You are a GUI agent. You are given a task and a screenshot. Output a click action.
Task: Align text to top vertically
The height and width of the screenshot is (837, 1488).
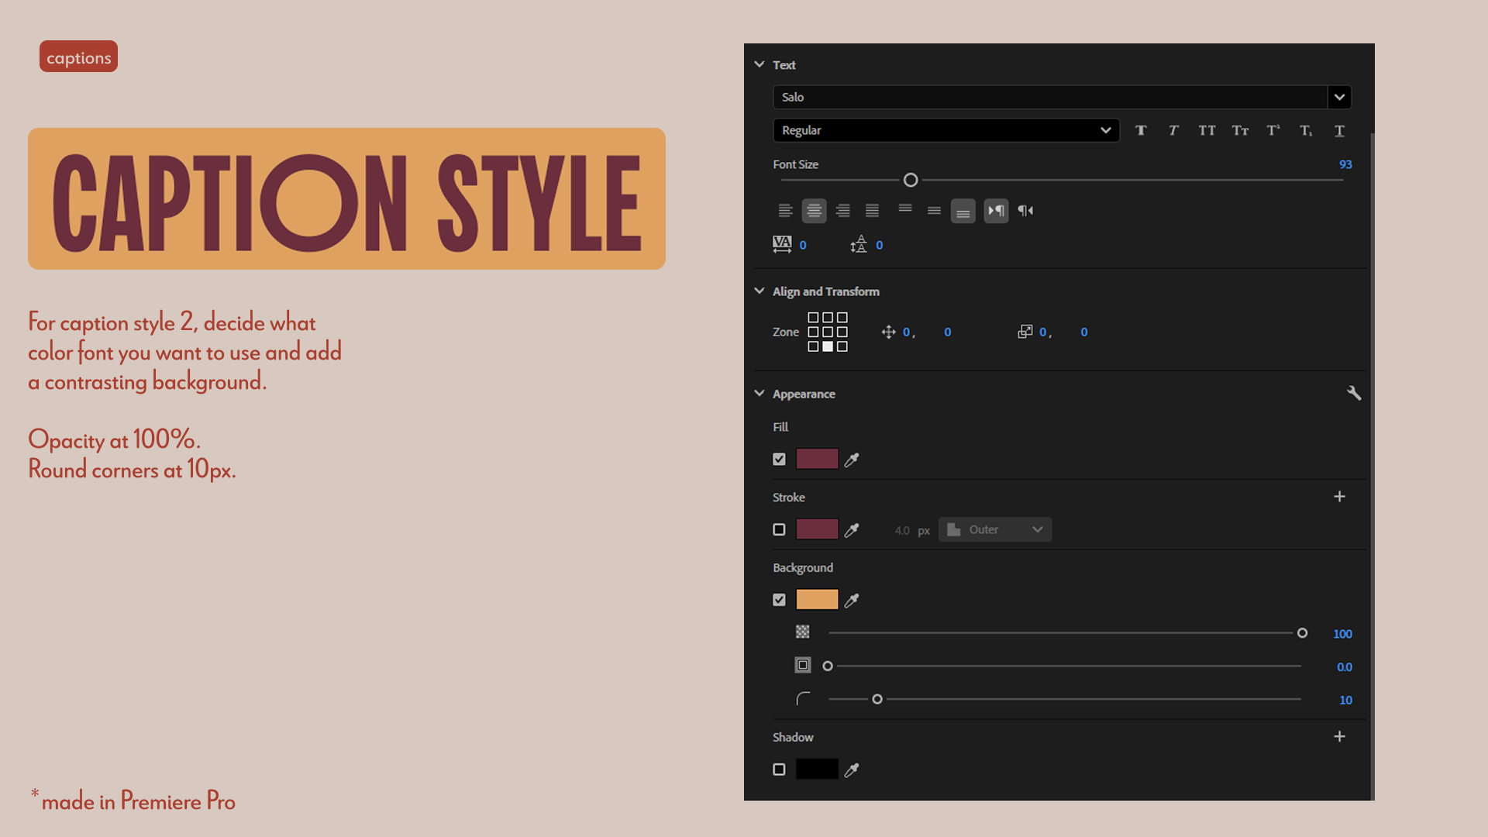point(905,208)
